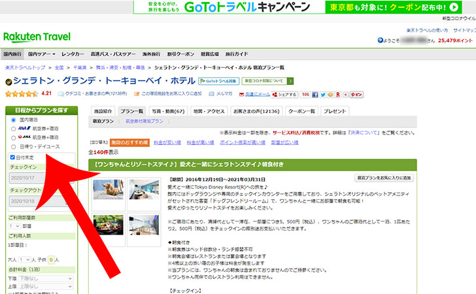Click the 楽天トラベルの使い方 link
Viewport: 476px width, 294px height.
click(427, 30)
